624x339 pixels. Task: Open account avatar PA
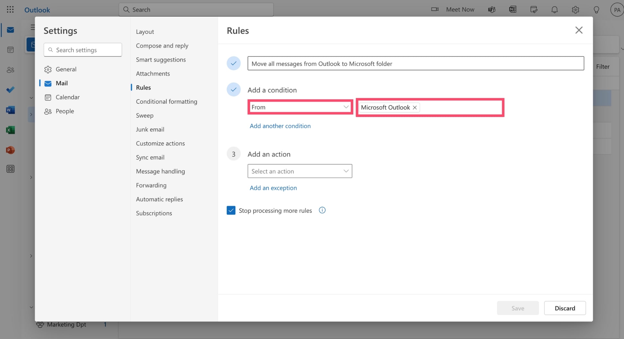coord(617,10)
